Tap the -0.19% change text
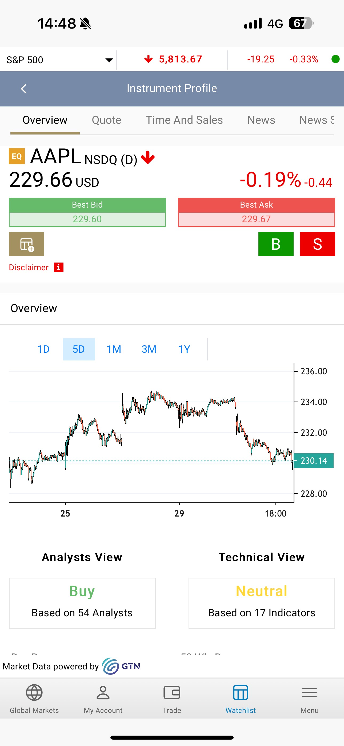 point(271,180)
